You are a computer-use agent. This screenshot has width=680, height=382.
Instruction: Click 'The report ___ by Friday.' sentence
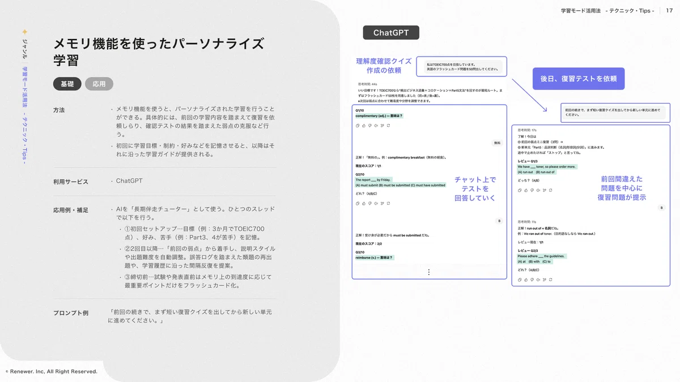[373, 180]
